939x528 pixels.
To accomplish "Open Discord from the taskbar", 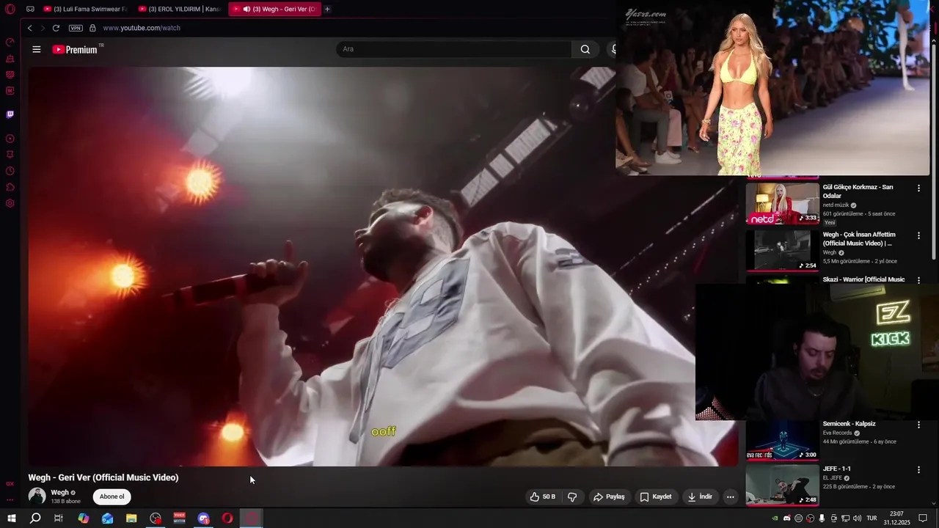I will point(204,518).
